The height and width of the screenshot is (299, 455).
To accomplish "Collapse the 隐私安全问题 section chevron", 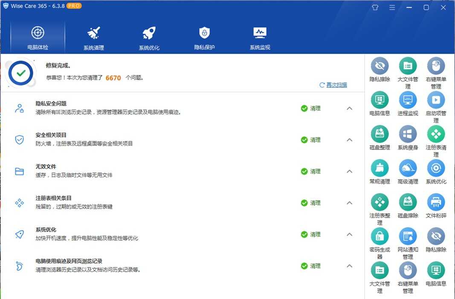I will coord(349,108).
